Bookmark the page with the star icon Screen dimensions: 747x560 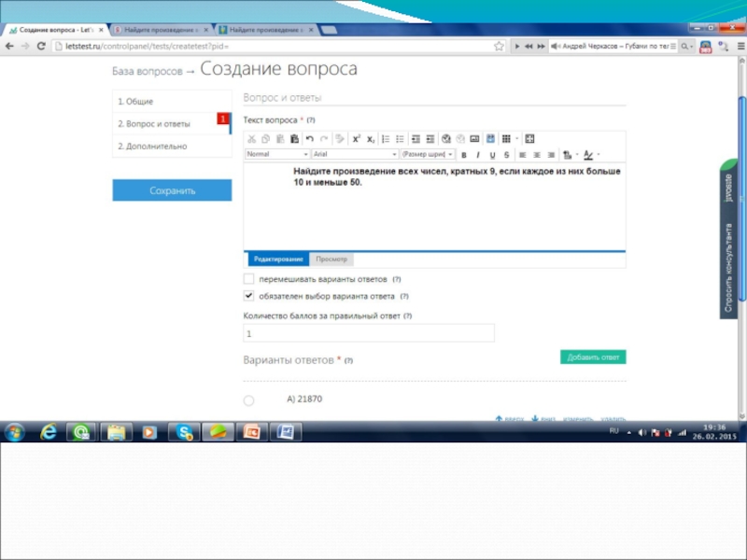499,46
